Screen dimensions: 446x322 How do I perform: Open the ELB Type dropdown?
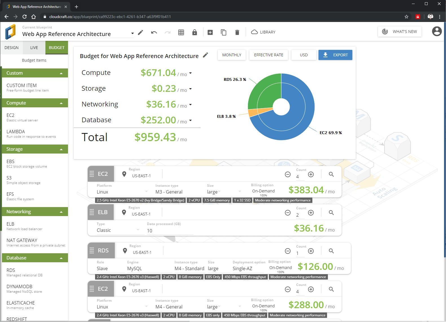pyautogui.click(x=118, y=230)
